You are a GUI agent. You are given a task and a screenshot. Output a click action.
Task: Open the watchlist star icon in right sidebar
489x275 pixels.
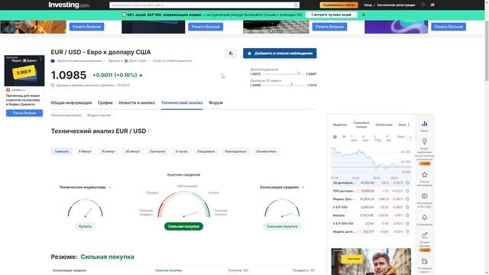(425, 175)
